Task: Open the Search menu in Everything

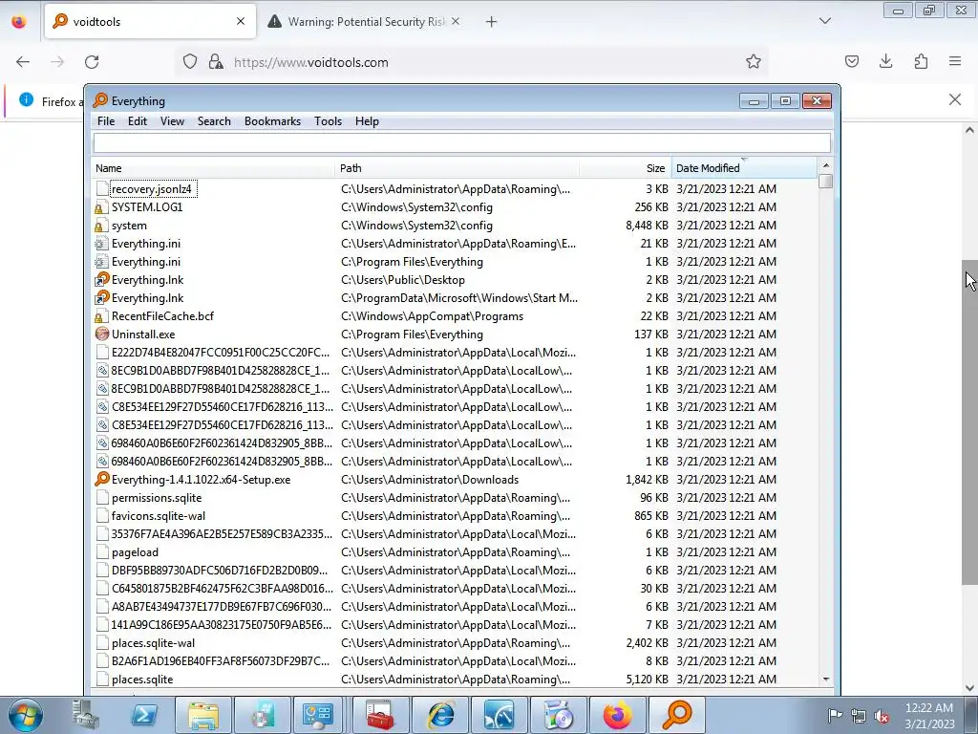Action: point(214,121)
